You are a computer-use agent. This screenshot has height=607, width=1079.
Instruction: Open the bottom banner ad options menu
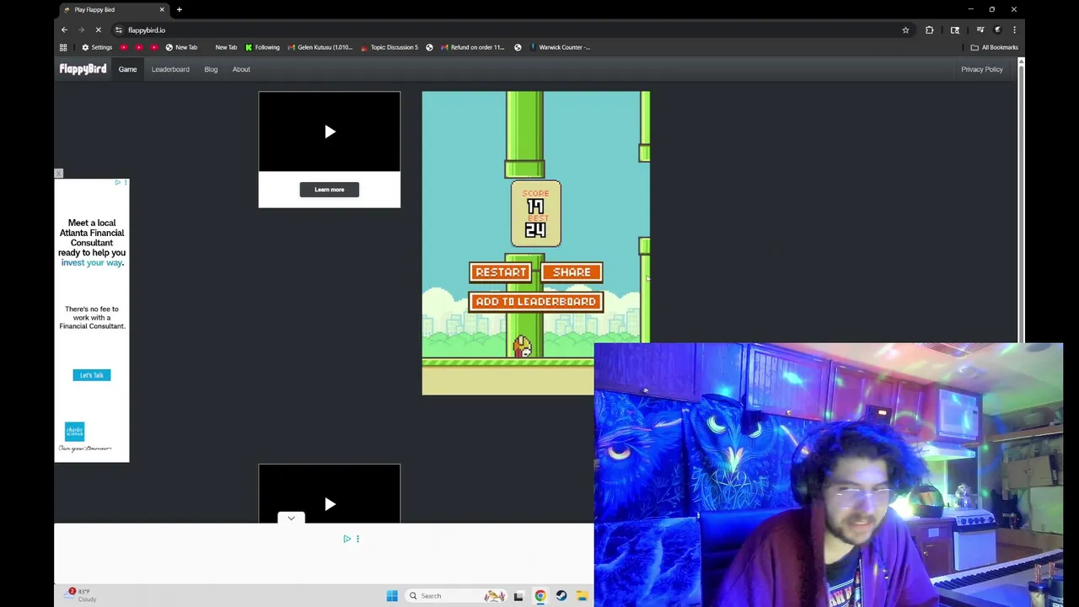[357, 539]
